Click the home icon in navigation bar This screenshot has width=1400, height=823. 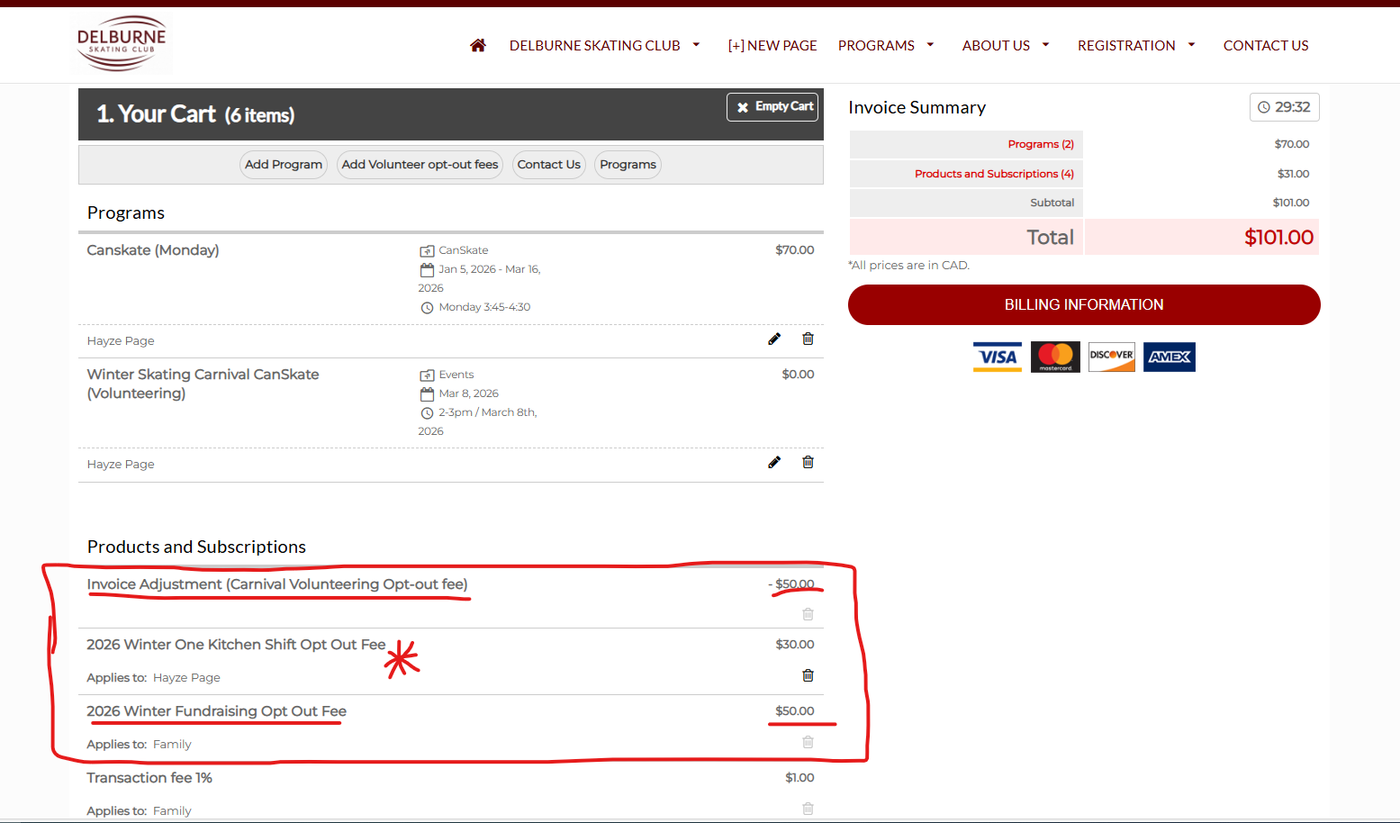pos(478,45)
